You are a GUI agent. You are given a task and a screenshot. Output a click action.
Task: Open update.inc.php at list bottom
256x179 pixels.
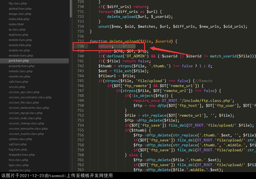(x=19, y=170)
